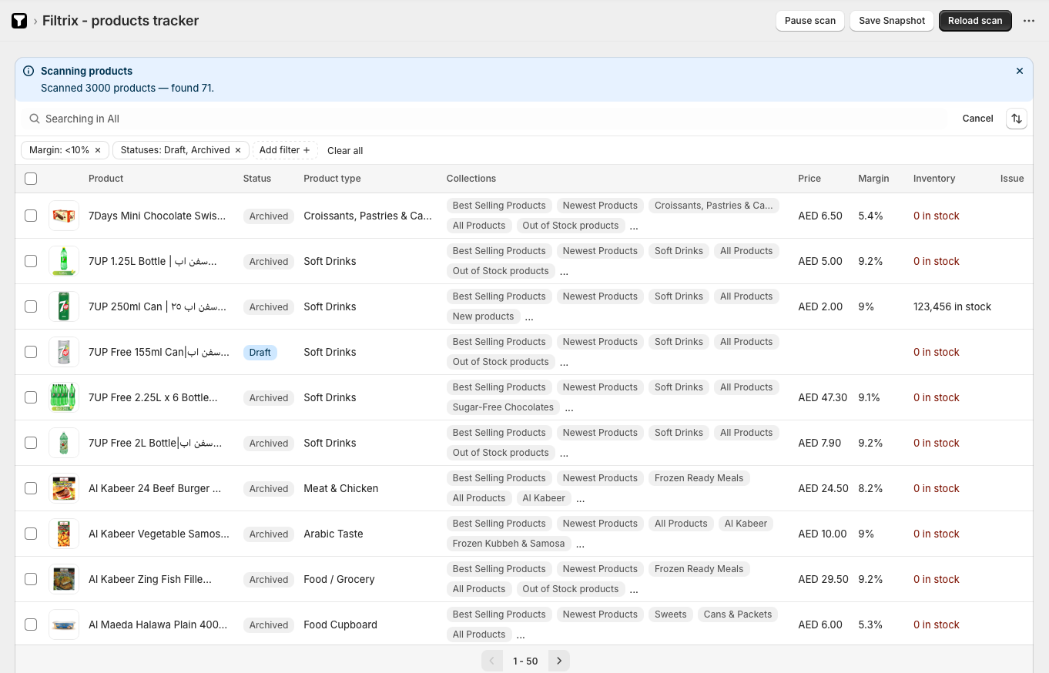1049x673 pixels.
Task: Open 7Days Mini Chocolate Swiss product thumbnail
Action: pyautogui.click(x=64, y=216)
